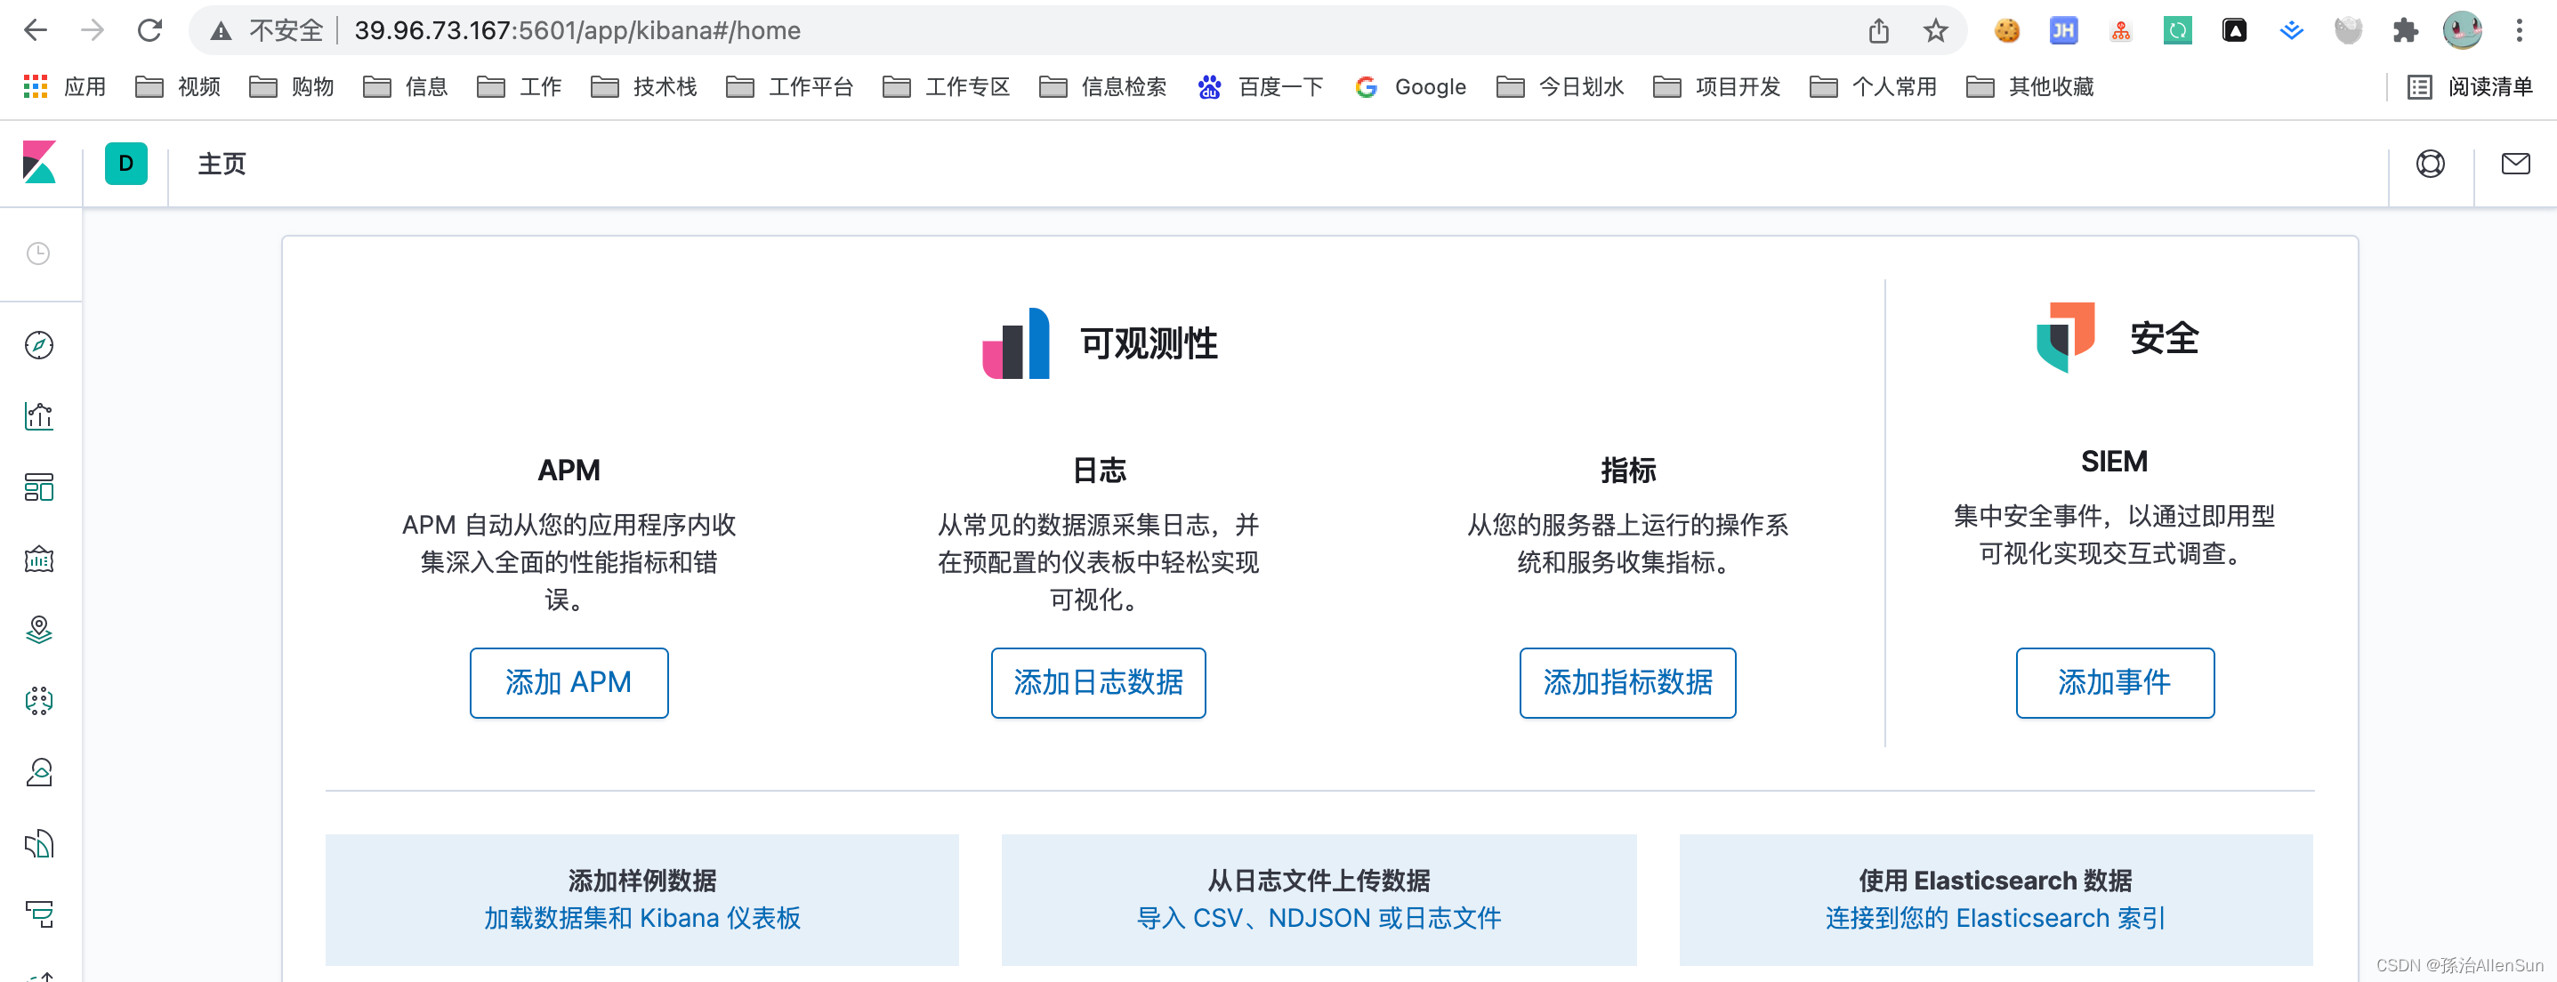Open 导入 CSV、NDJSON 或日志文件 link
The width and height of the screenshot is (2557, 982).
click(1319, 919)
